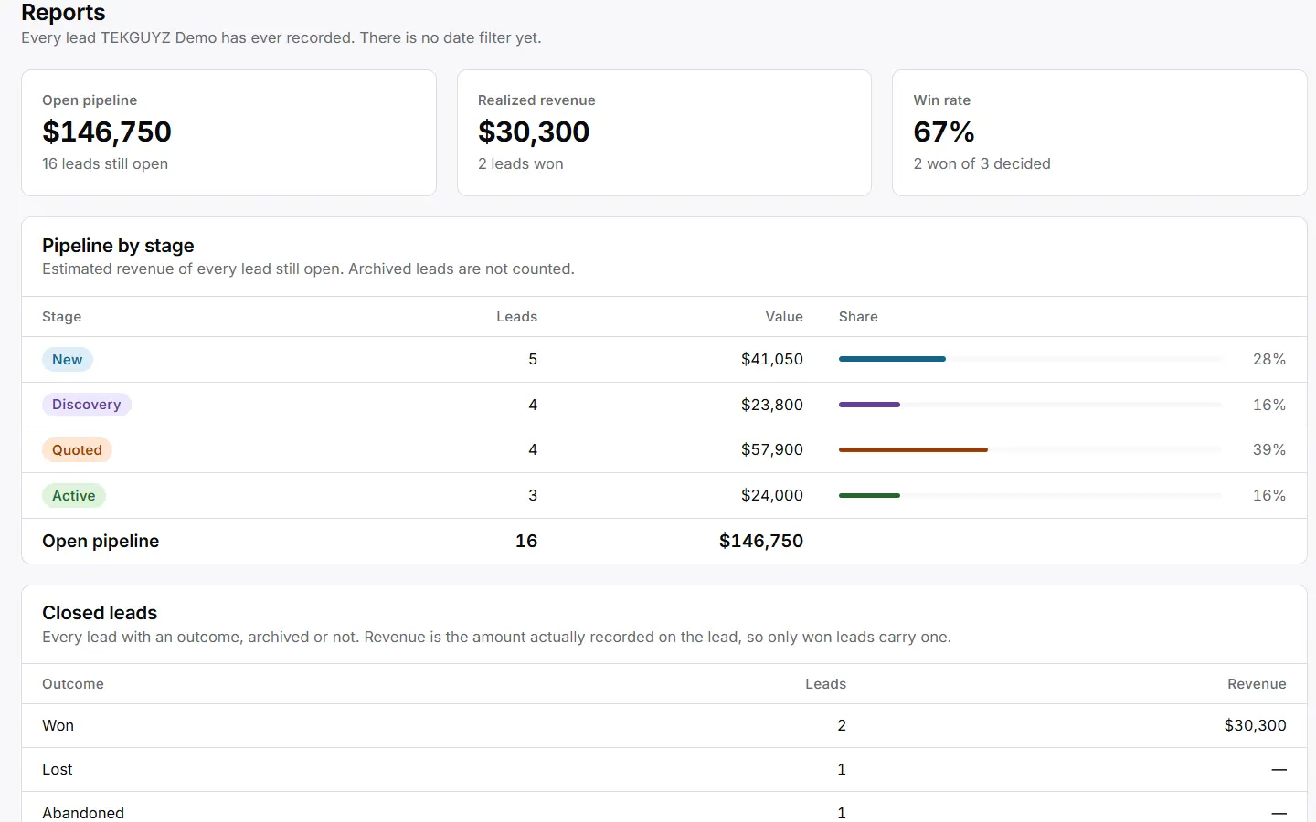Click the leads count 1 in Lost row
The height and width of the screenshot is (822, 1316).
pos(842,769)
